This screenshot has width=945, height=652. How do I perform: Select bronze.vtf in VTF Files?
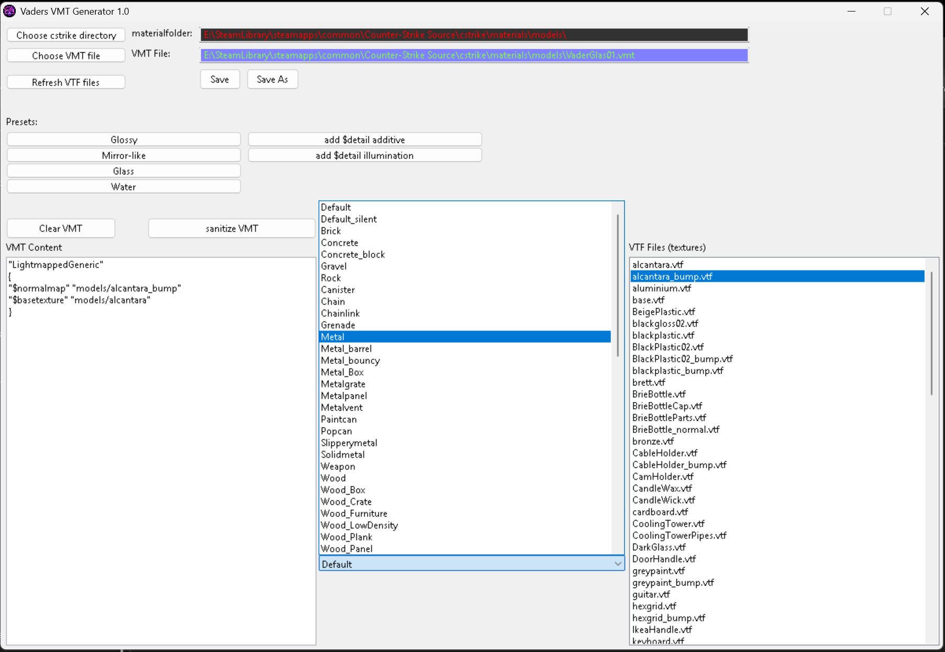point(777,441)
